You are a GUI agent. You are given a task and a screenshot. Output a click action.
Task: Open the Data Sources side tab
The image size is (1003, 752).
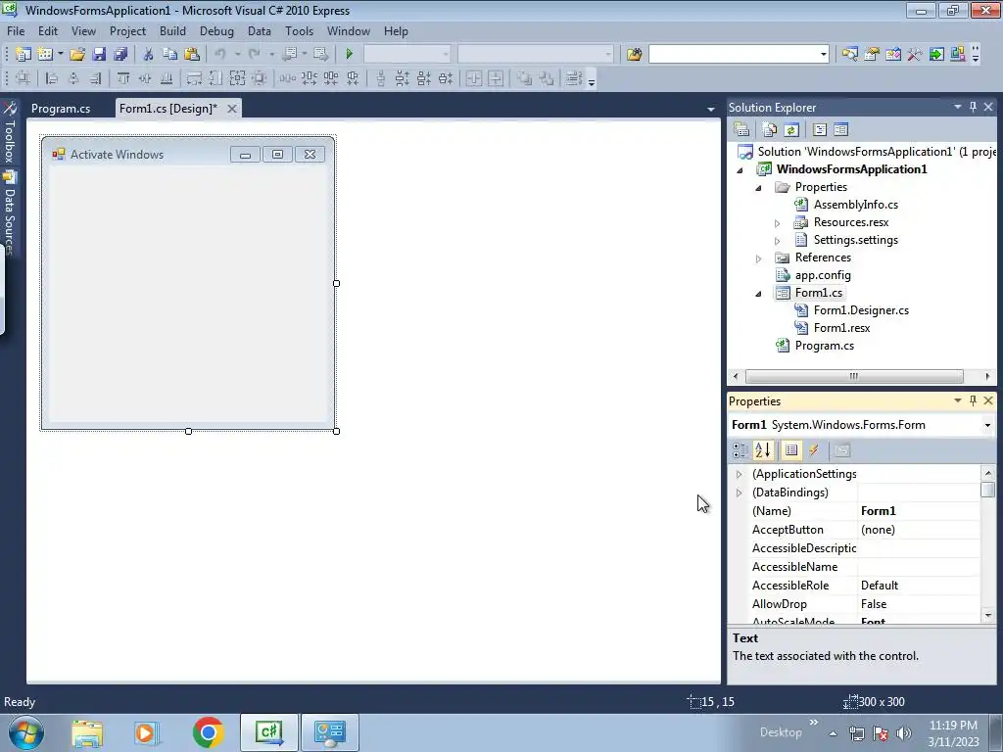pyautogui.click(x=9, y=214)
